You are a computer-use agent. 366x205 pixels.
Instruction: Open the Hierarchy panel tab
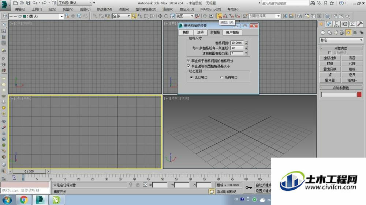[x=337, y=24]
